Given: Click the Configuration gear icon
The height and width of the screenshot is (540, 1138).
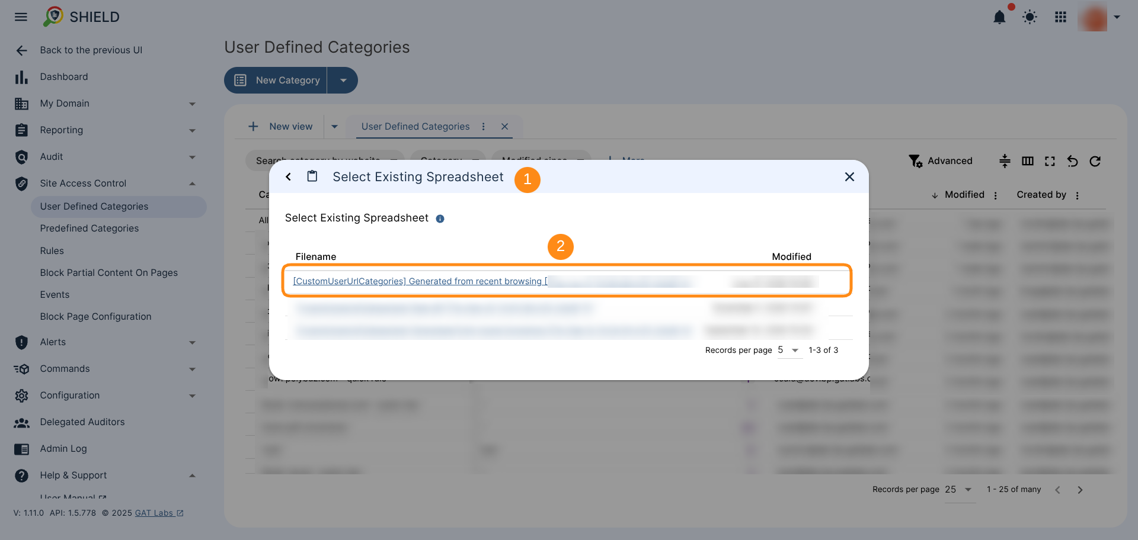Looking at the screenshot, I should pyautogui.click(x=21, y=396).
